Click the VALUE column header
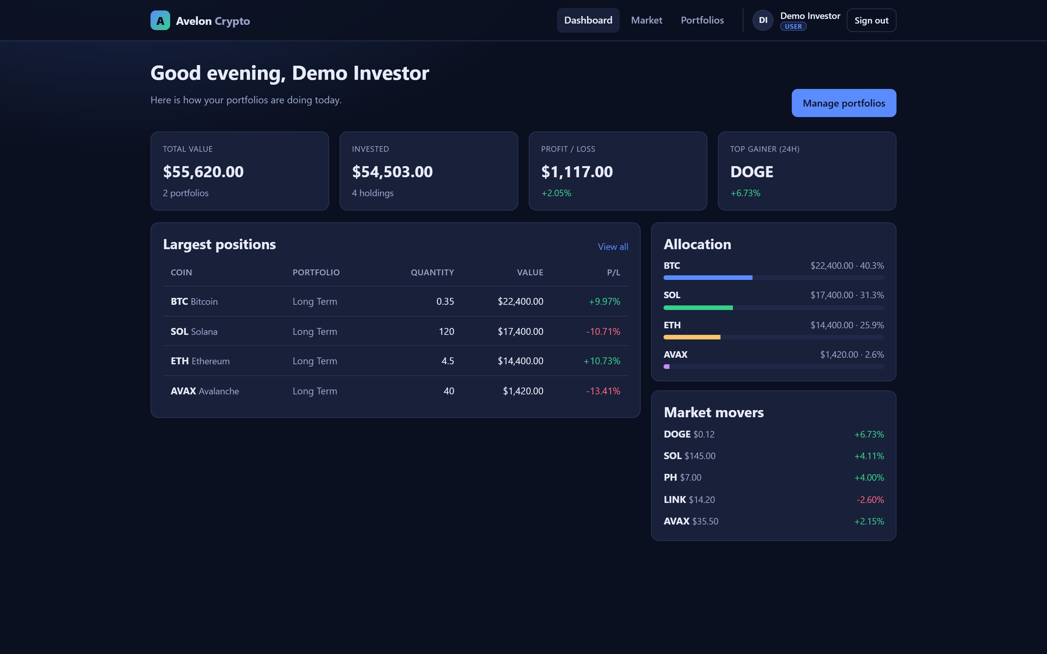Image resolution: width=1047 pixels, height=654 pixels. point(530,272)
